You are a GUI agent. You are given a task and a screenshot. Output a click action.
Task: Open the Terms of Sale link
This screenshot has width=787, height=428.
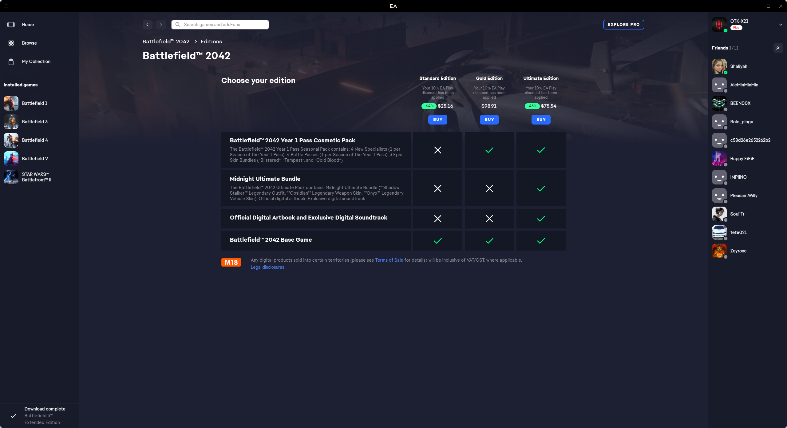(x=389, y=260)
